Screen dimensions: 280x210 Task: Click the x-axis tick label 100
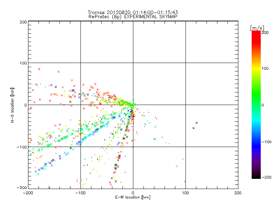tap(185, 192)
